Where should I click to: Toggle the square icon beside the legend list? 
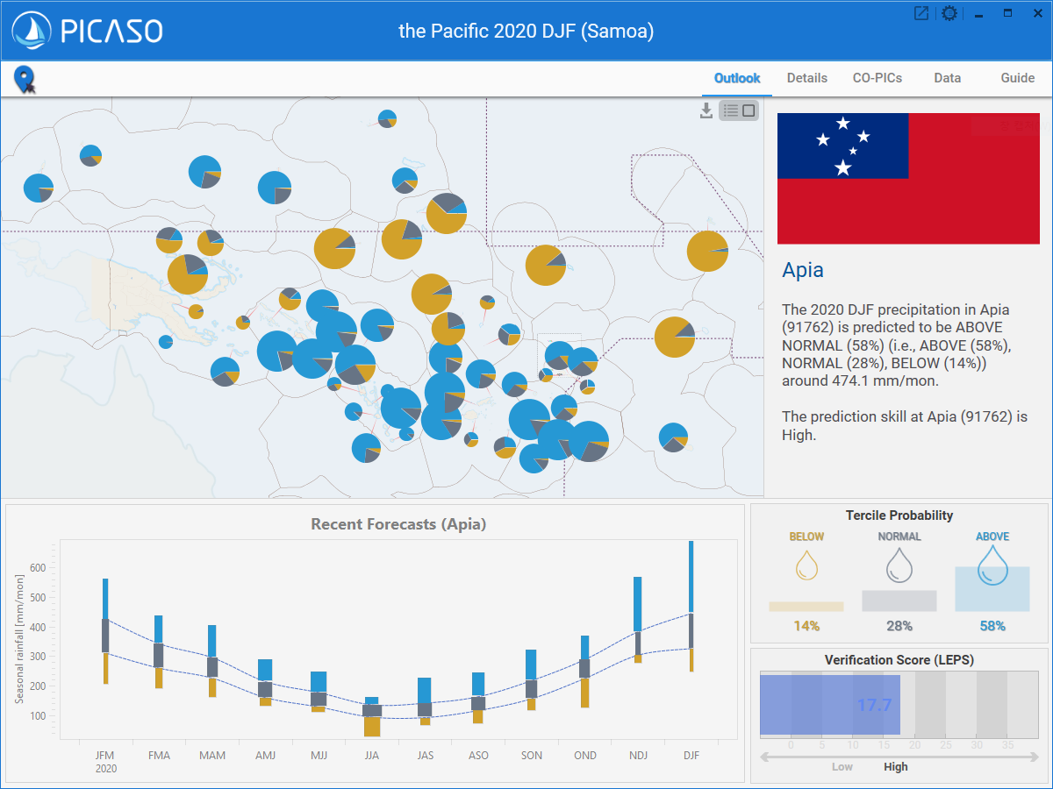coord(749,110)
